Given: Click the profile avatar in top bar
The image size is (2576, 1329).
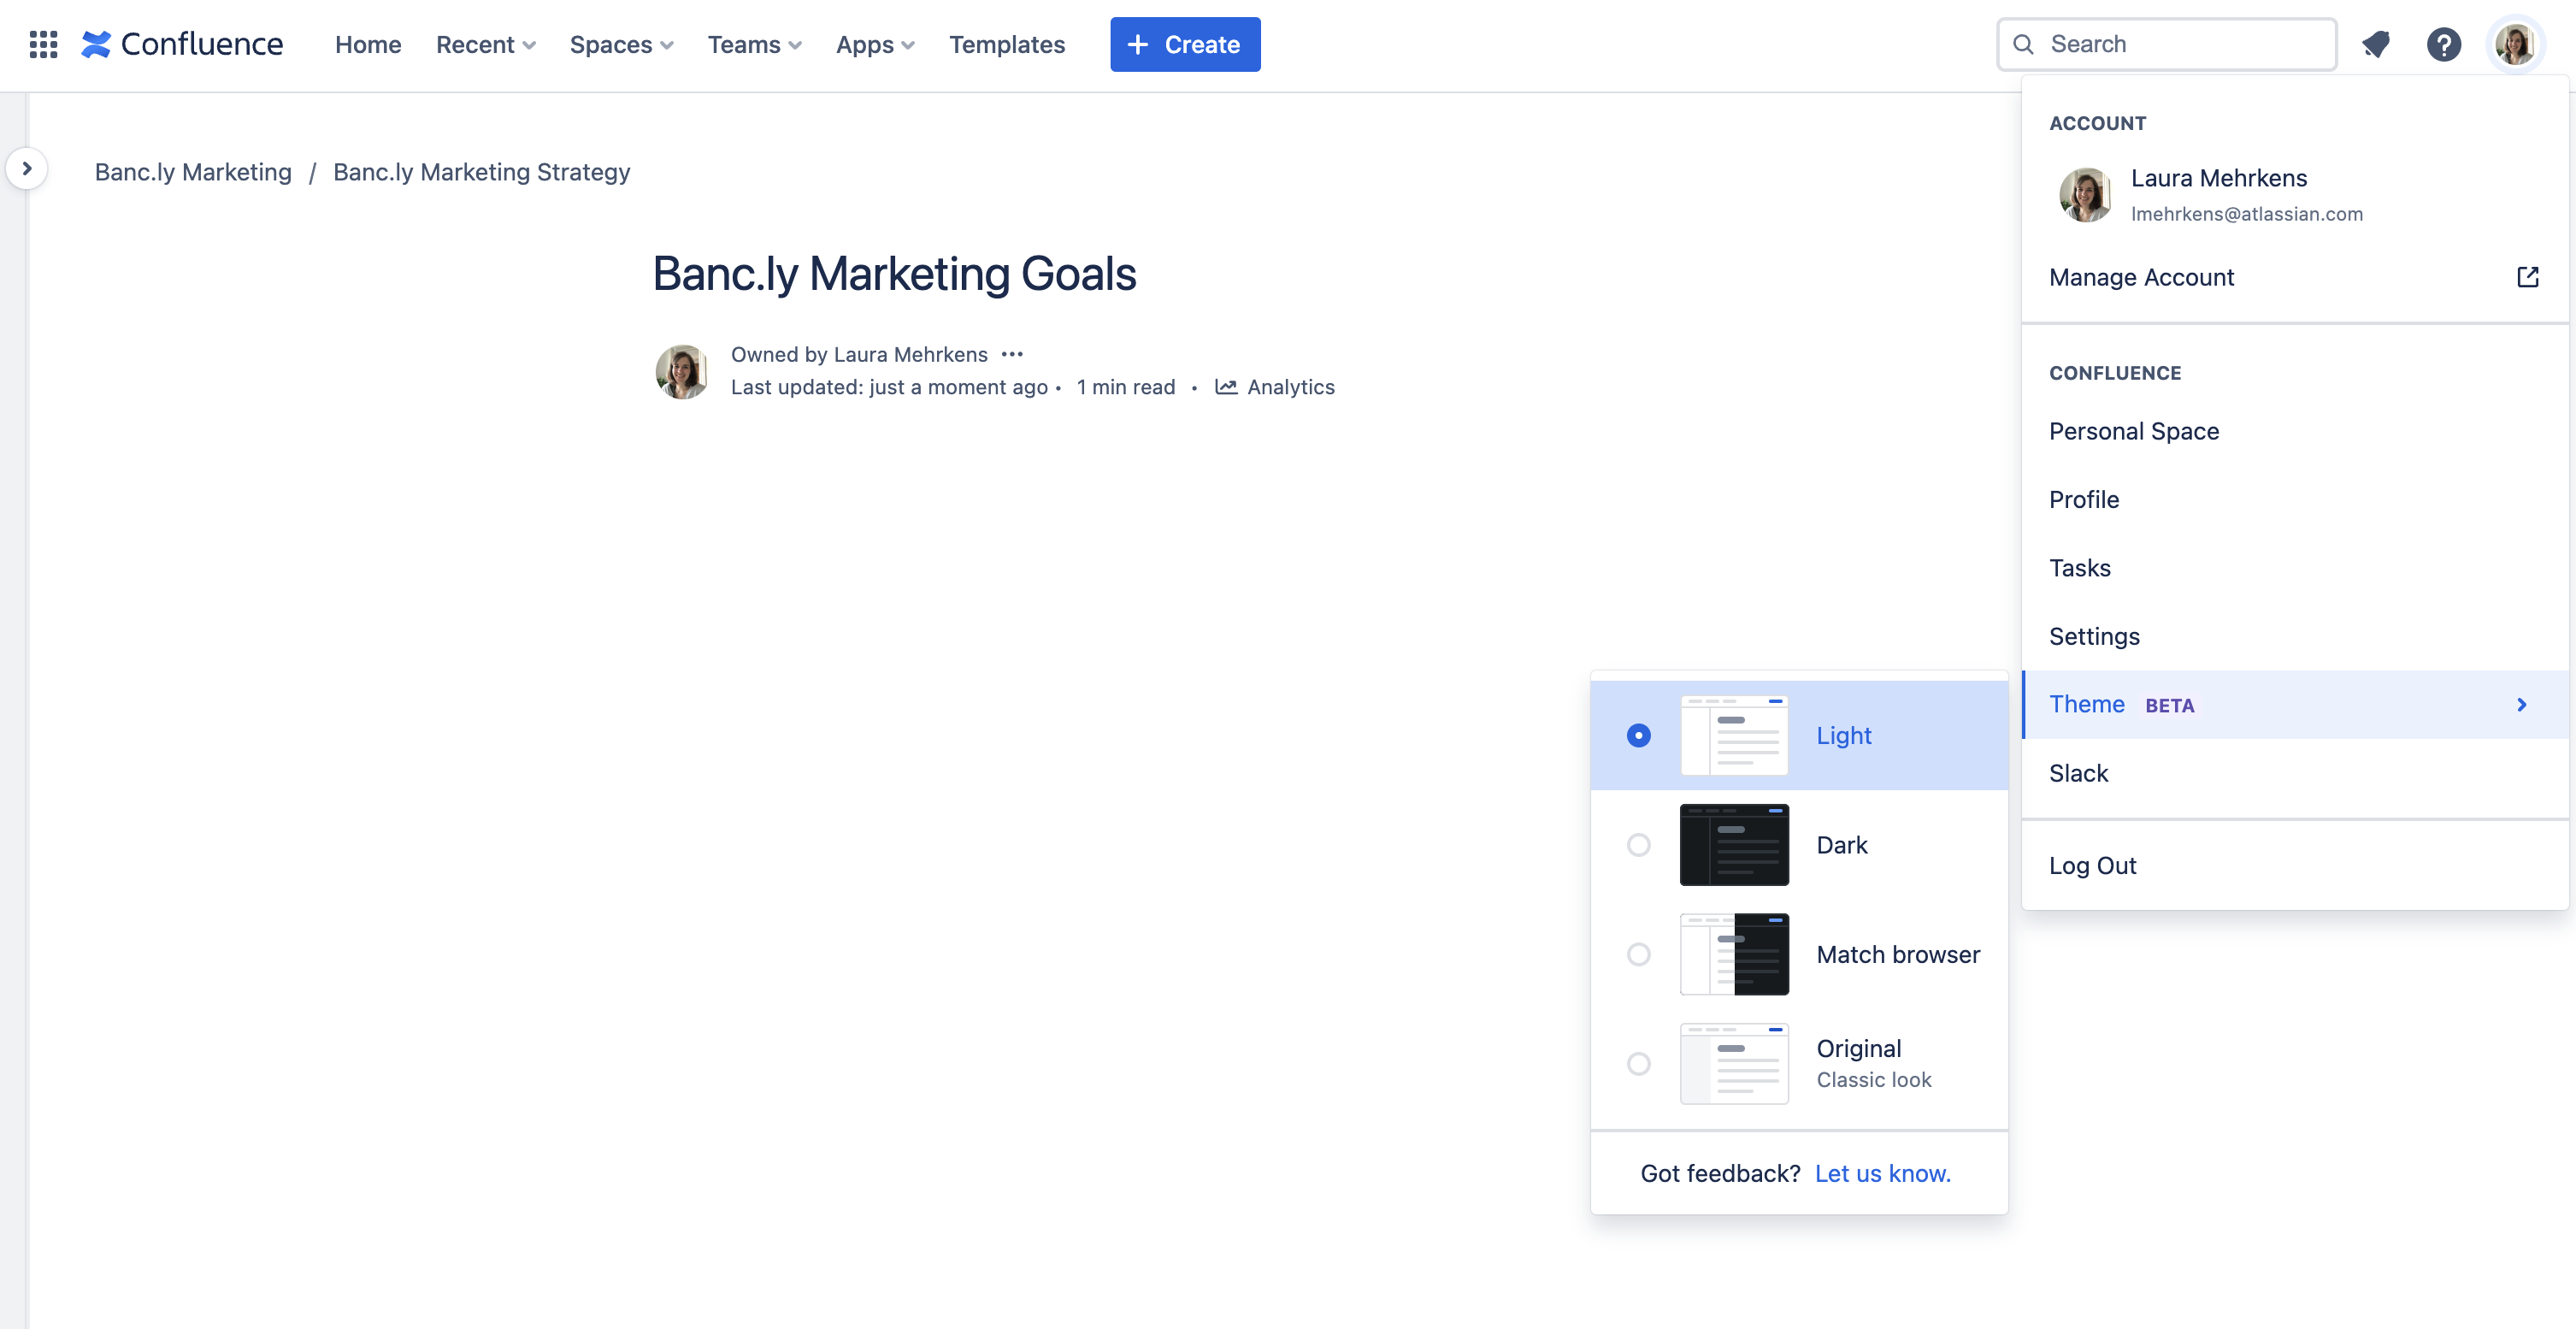Looking at the screenshot, I should [x=2514, y=44].
